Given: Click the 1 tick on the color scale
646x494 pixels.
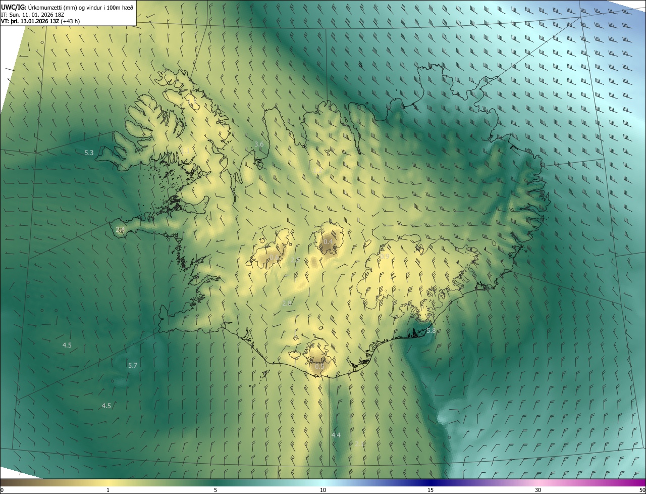Looking at the screenshot, I should pyautogui.click(x=108, y=490).
